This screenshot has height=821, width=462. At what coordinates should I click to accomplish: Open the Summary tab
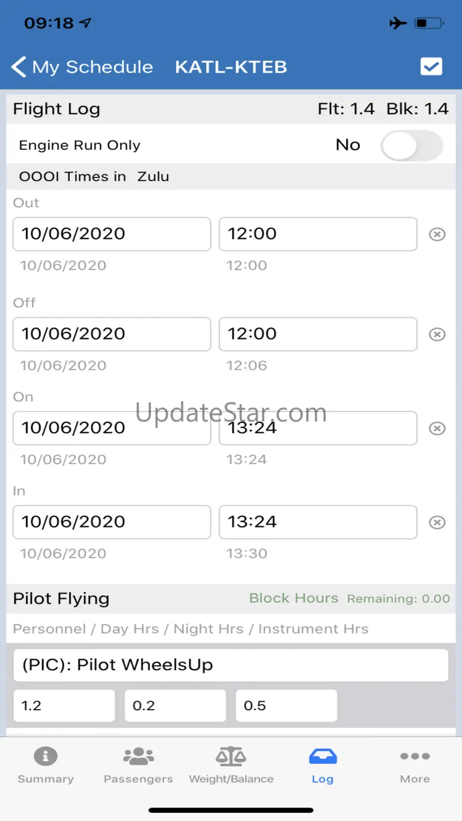point(46,765)
